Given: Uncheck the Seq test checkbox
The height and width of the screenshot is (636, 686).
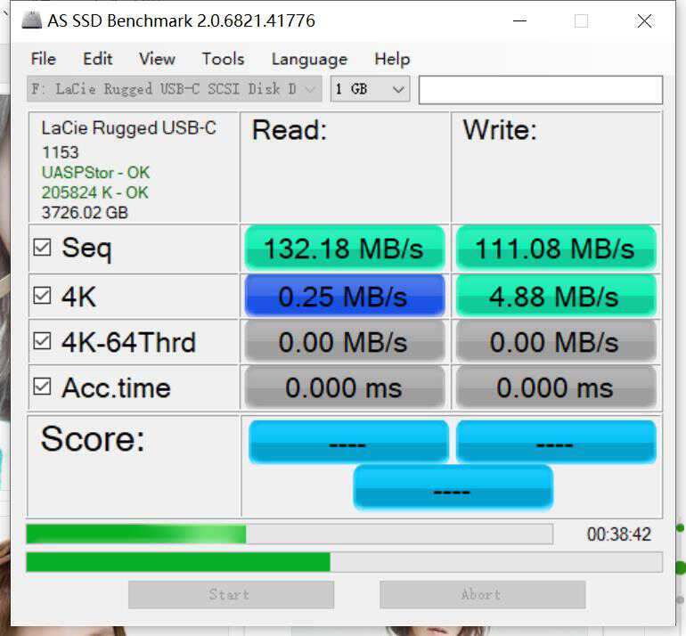Looking at the screenshot, I should click(x=42, y=248).
